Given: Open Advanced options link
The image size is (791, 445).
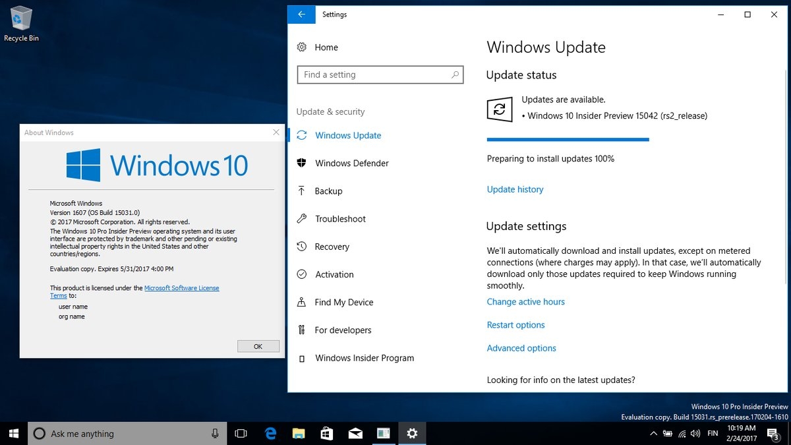Looking at the screenshot, I should (x=521, y=348).
